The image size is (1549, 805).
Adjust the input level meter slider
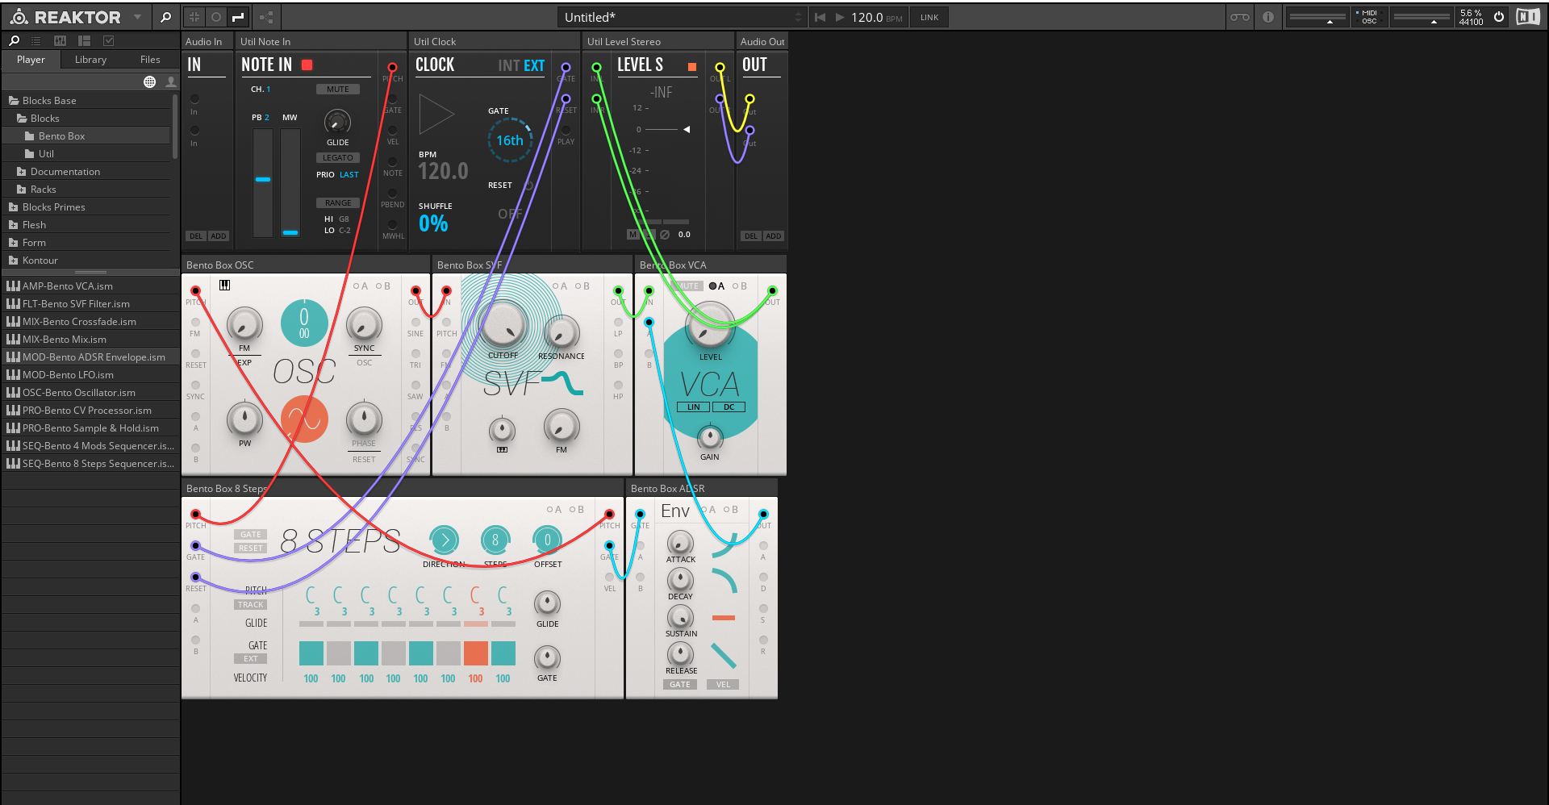click(x=1317, y=17)
